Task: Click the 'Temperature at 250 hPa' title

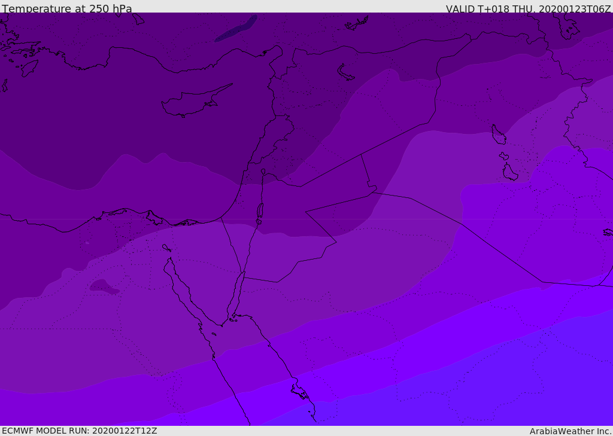Action: (x=67, y=8)
